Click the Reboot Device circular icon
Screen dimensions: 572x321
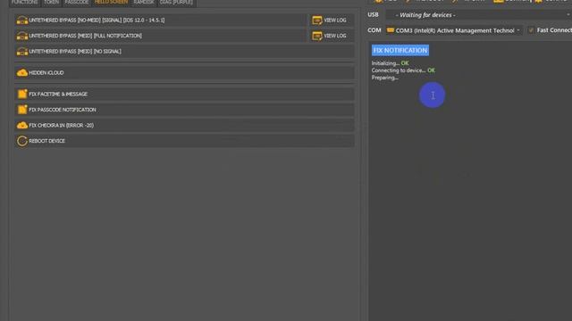21,141
